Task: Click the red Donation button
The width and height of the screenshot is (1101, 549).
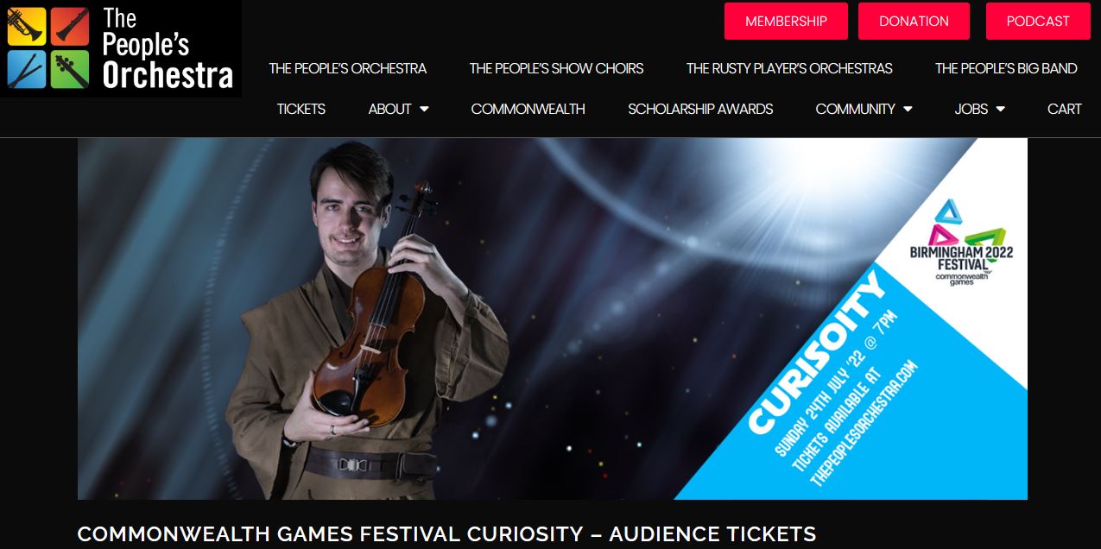Action: [x=914, y=22]
